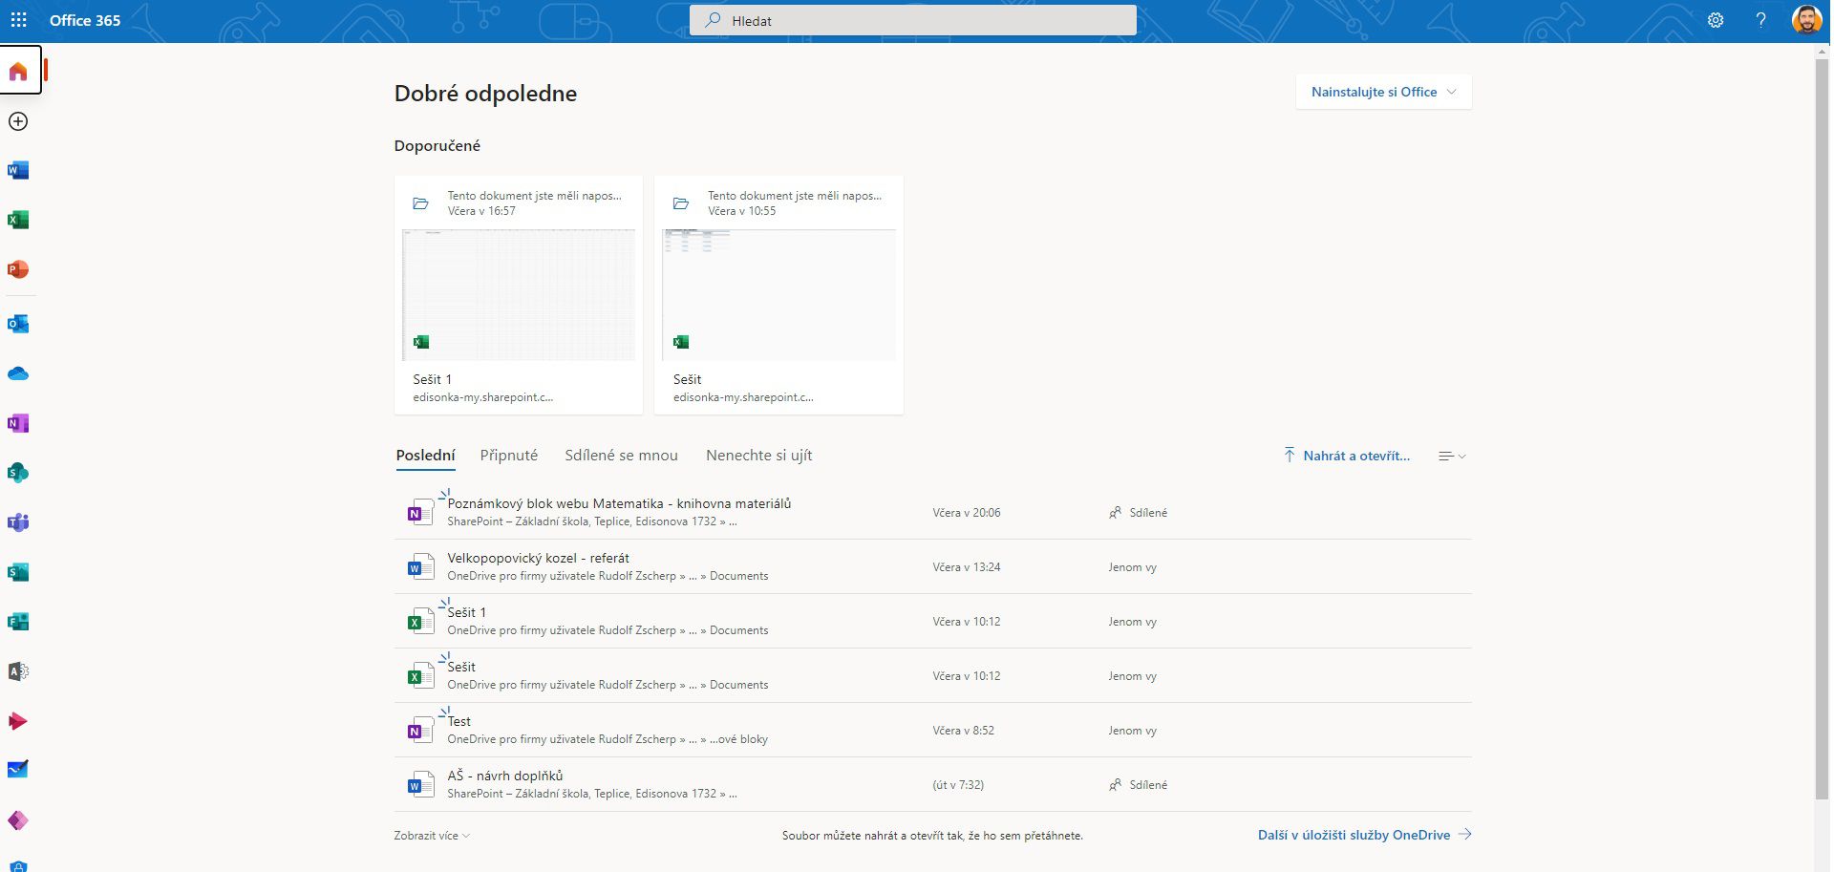1834x872 pixels.
Task: Click the (út v 7:32) timestamp
Action: [x=958, y=785]
